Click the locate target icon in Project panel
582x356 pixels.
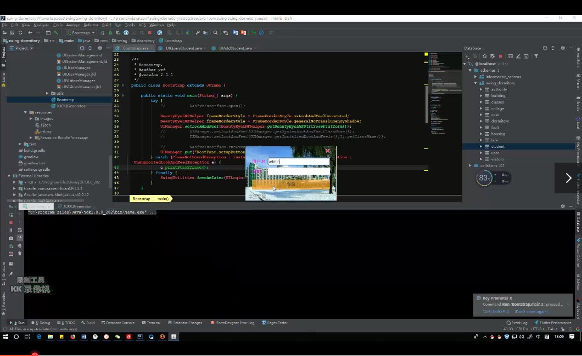click(x=82, y=48)
